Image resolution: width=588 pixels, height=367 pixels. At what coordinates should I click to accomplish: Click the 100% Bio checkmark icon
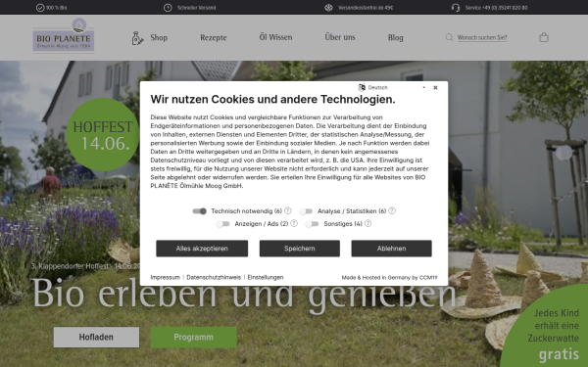(40, 8)
